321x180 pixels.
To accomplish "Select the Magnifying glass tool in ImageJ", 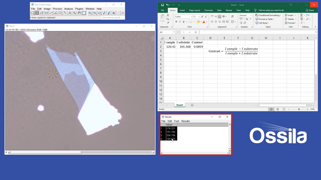I will click(x=75, y=13).
